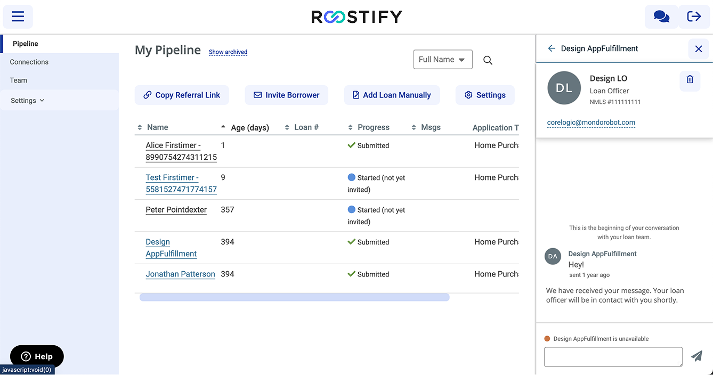Click Started status in Peter Pointdexter row
713x375 pixels.
coord(376,216)
